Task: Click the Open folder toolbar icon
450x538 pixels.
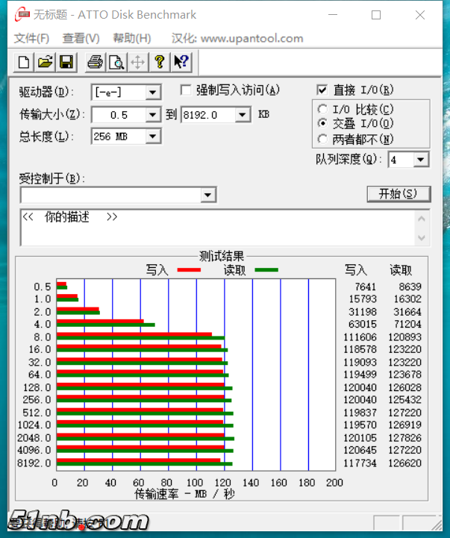Action: (45, 62)
